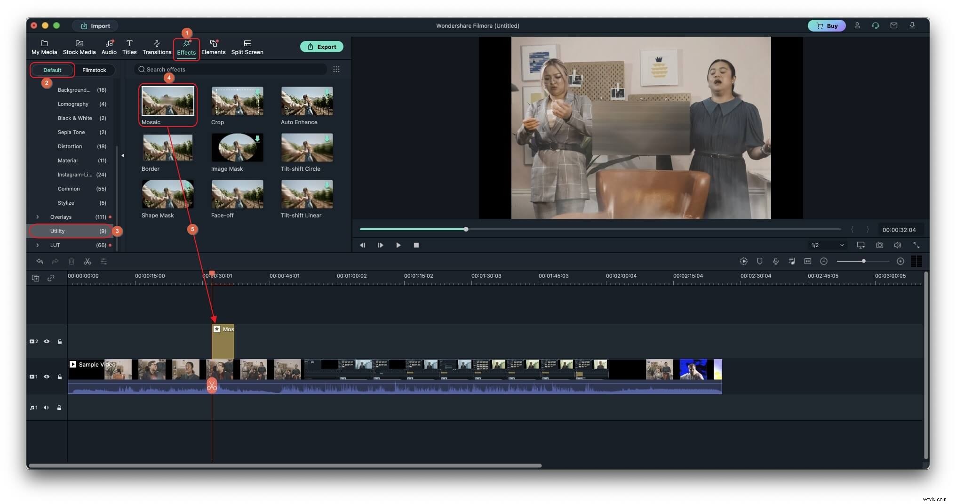
Task: Expand the LUT effects category
Action: pos(38,245)
